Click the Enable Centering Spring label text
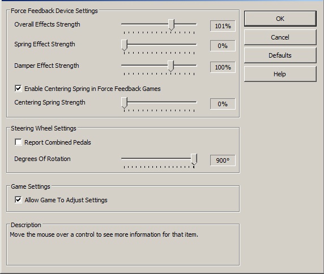This screenshot has width=324, height=274. click(92, 89)
